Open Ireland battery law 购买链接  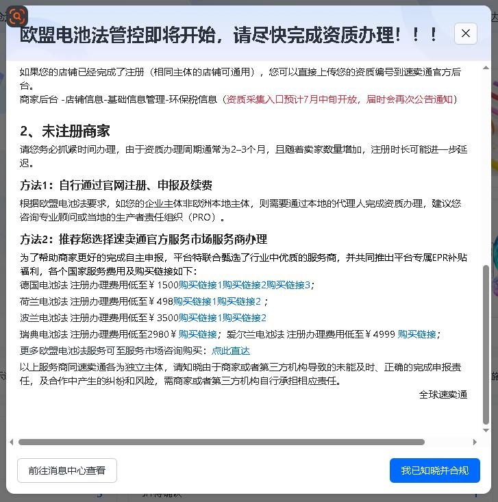(x=416, y=334)
